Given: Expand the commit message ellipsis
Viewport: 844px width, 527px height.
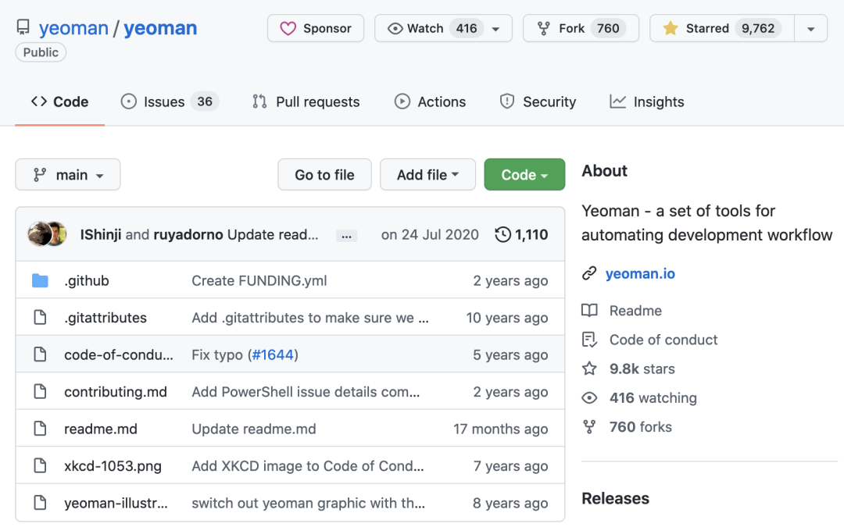Looking at the screenshot, I should tap(347, 235).
